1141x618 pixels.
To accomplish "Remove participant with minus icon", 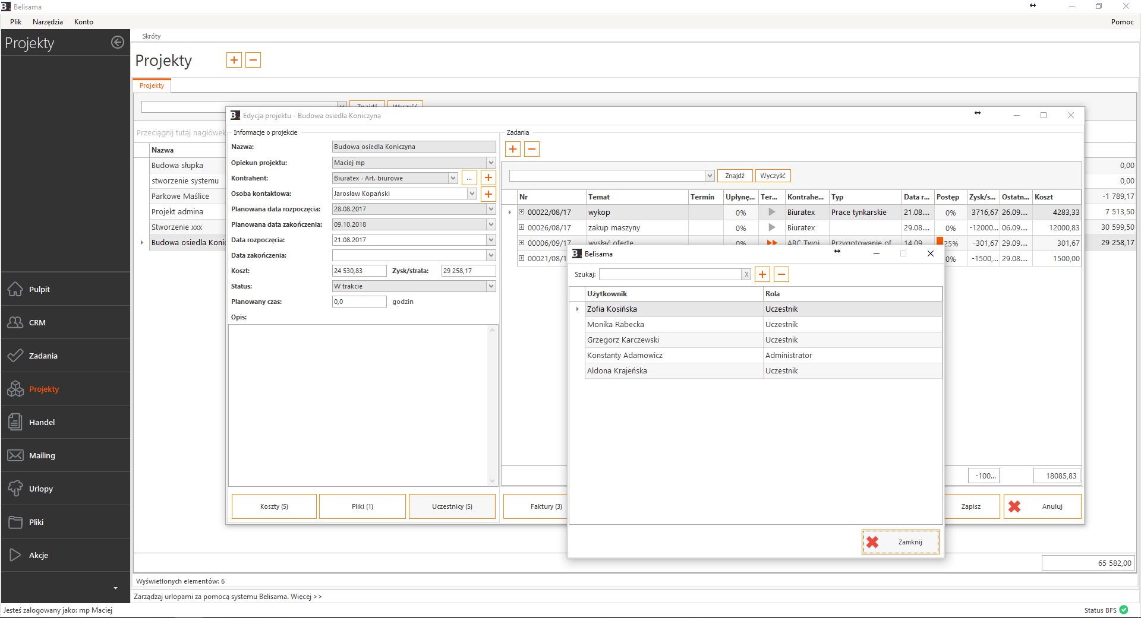I will click(781, 274).
